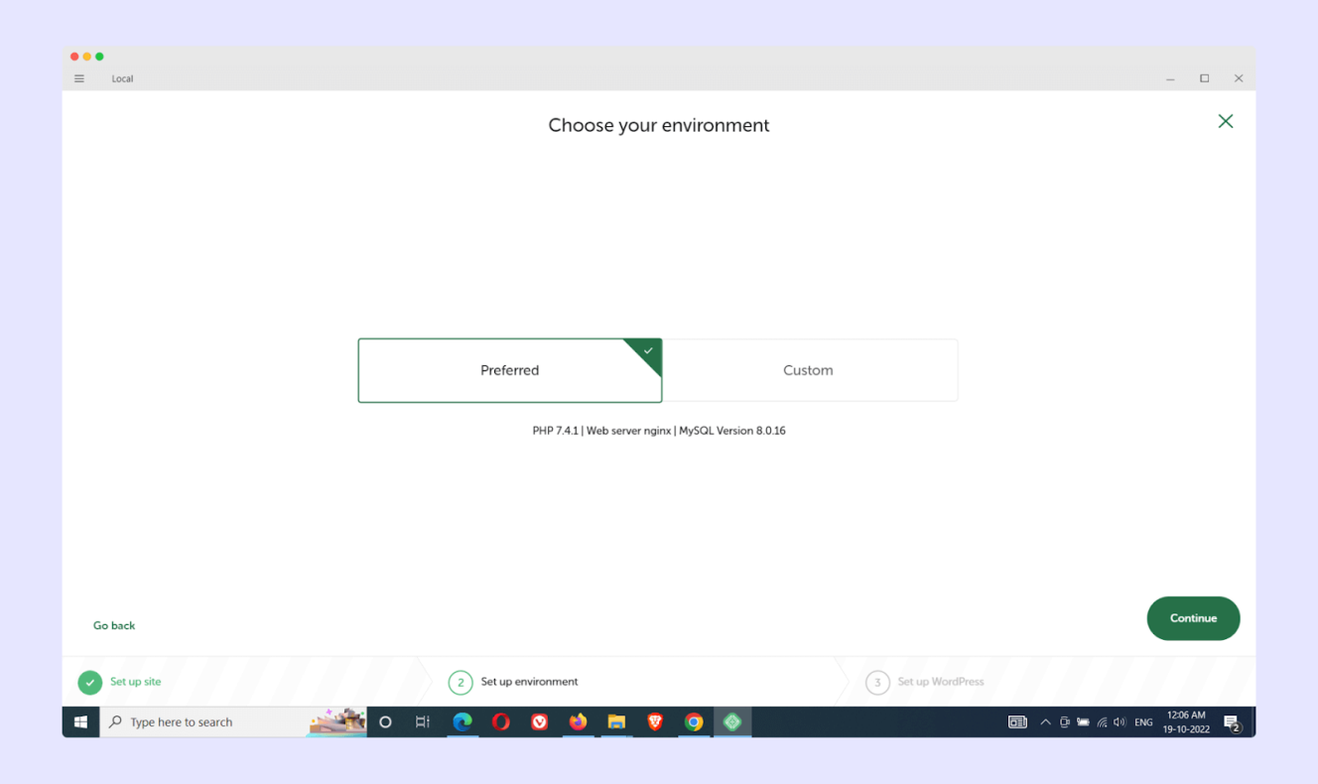Viewport: 1318px width, 784px height.
Task: Click the yellow macOS-style minimize dot
Action: (x=86, y=57)
